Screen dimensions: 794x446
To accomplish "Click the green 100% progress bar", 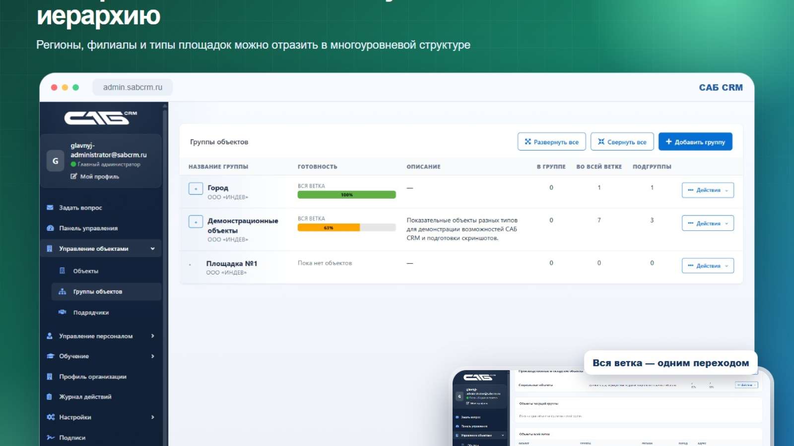I will click(x=347, y=195).
